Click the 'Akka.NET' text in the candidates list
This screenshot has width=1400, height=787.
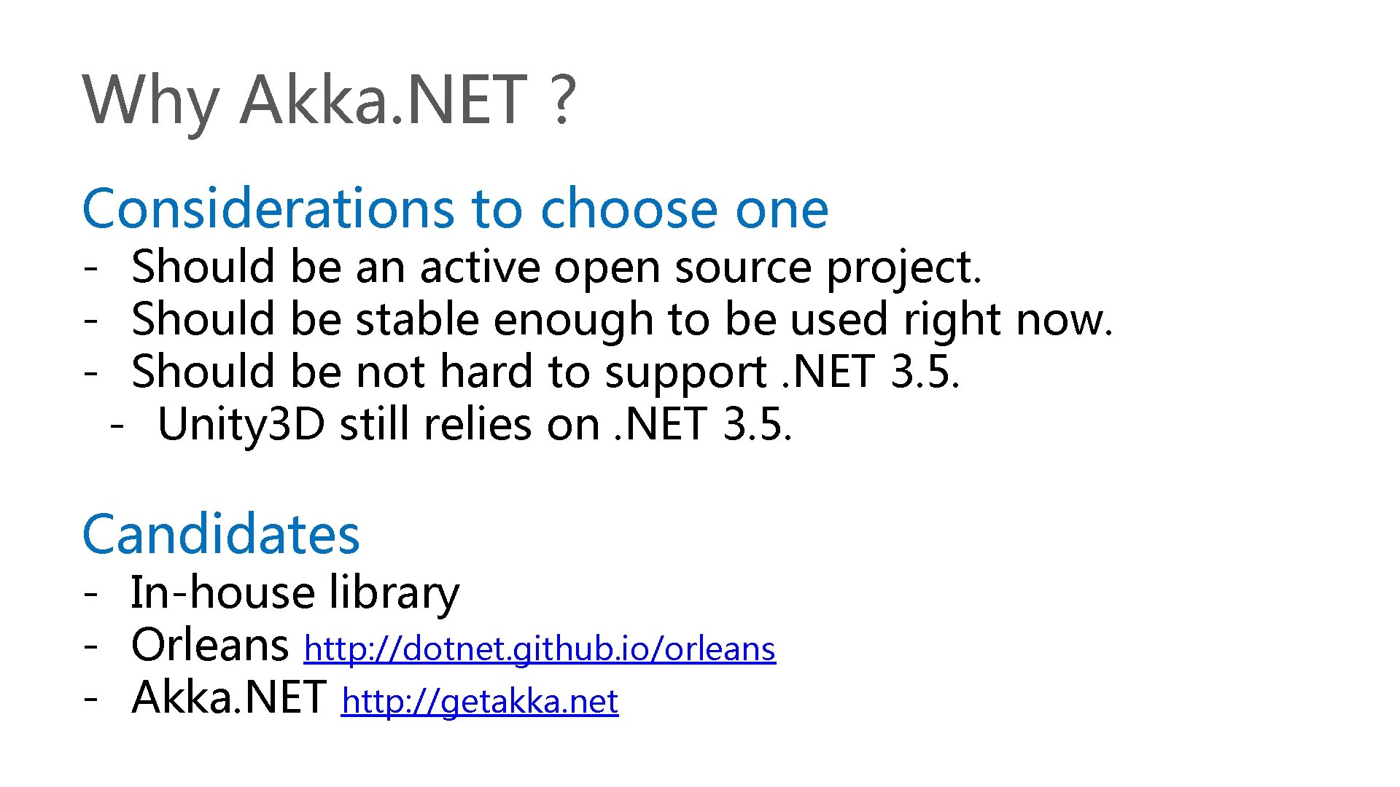pyautogui.click(x=229, y=697)
